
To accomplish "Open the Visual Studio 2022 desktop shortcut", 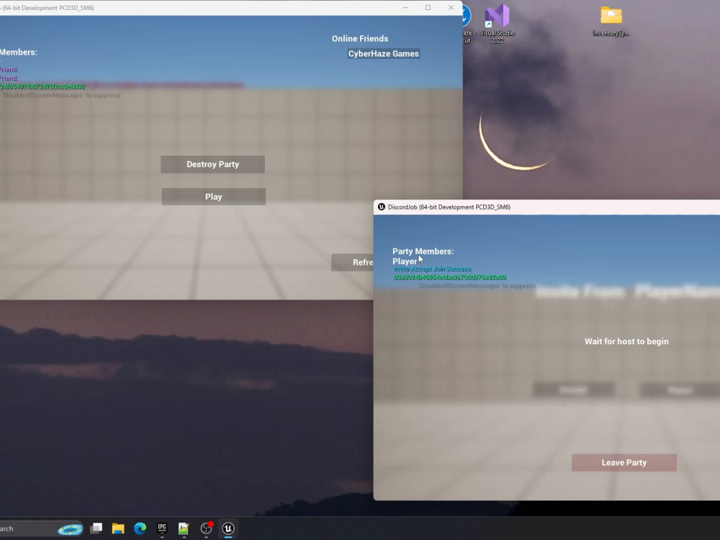I will coord(497,23).
